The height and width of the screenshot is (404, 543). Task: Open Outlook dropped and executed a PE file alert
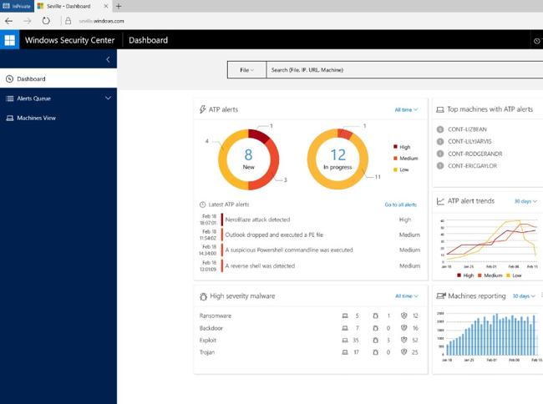274,235
